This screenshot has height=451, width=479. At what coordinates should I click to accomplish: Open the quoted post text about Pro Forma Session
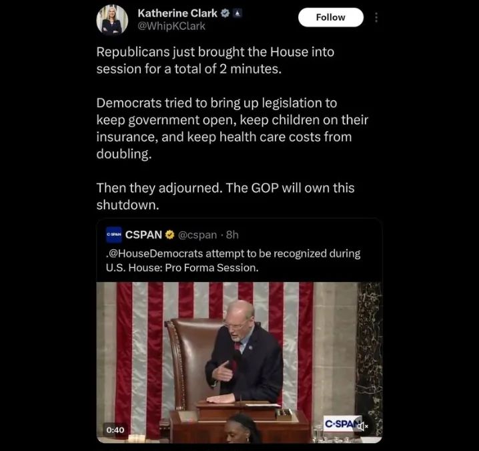click(x=233, y=261)
